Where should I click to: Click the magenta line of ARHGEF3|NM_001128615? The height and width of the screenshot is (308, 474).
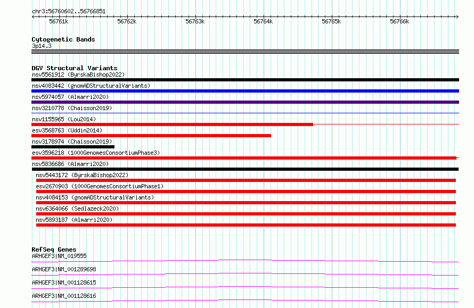245,287
